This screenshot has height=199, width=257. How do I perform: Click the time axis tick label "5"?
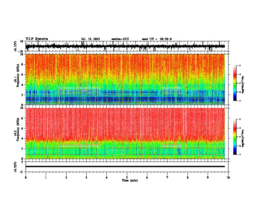pos(127,177)
